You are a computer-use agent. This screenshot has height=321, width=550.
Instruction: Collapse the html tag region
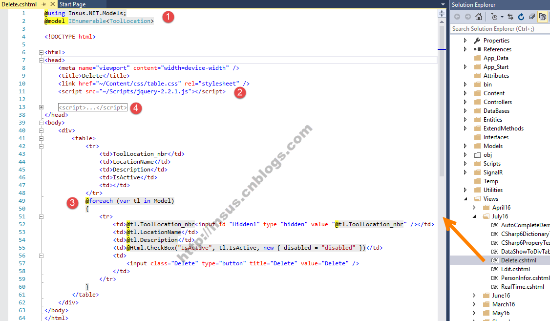point(41,52)
